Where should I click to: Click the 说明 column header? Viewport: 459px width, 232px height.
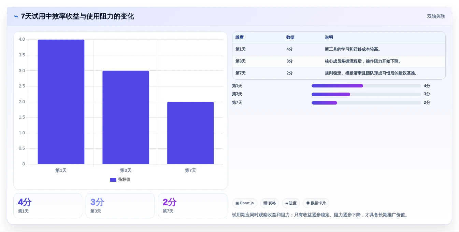tap(329, 38)
